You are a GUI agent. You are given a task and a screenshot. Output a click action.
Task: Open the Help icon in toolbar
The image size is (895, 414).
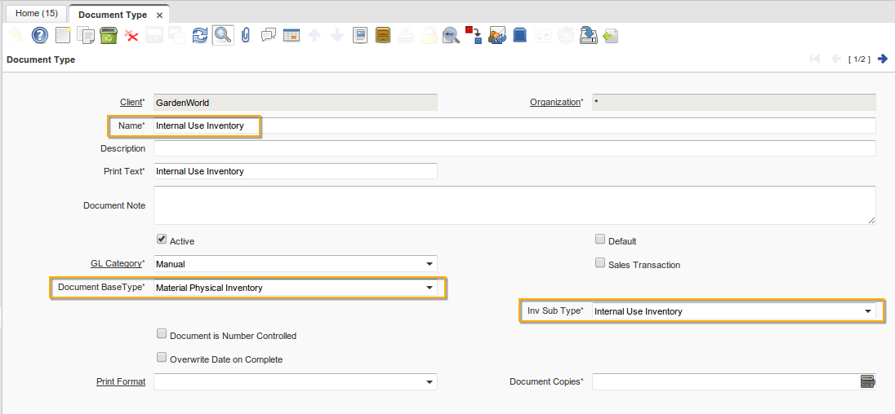pos(39,35)
